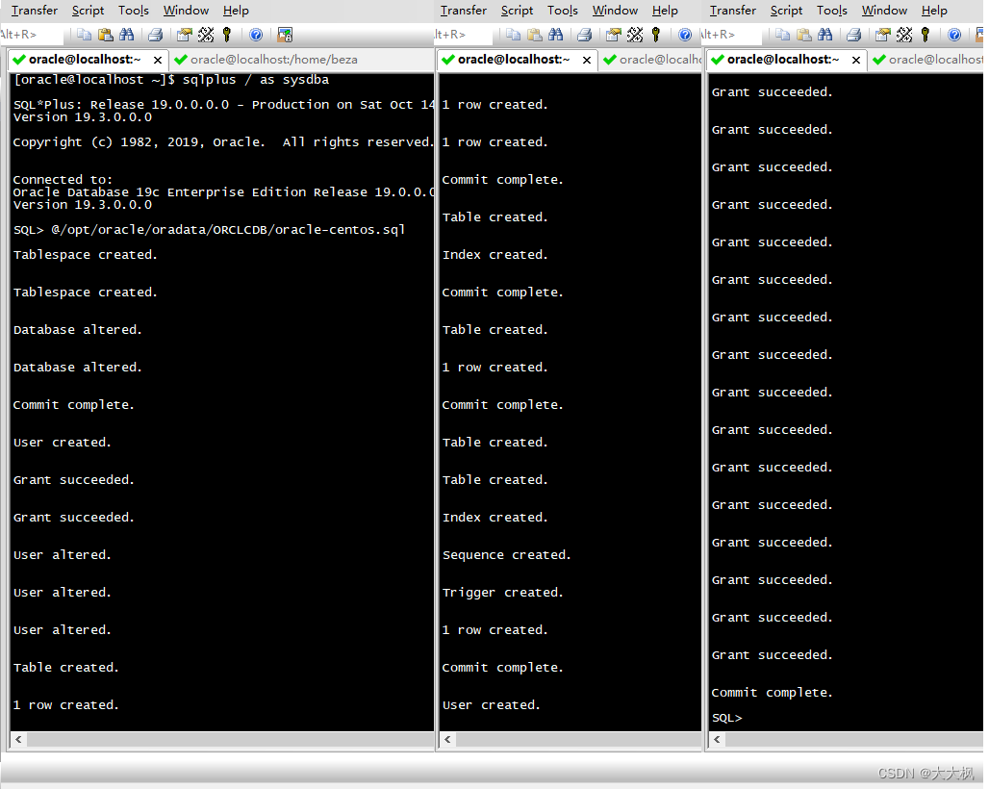The height and width of the screenshot is (789, 989).
Task: Click 'Sequence created.' output line
Action: point(506,555)
